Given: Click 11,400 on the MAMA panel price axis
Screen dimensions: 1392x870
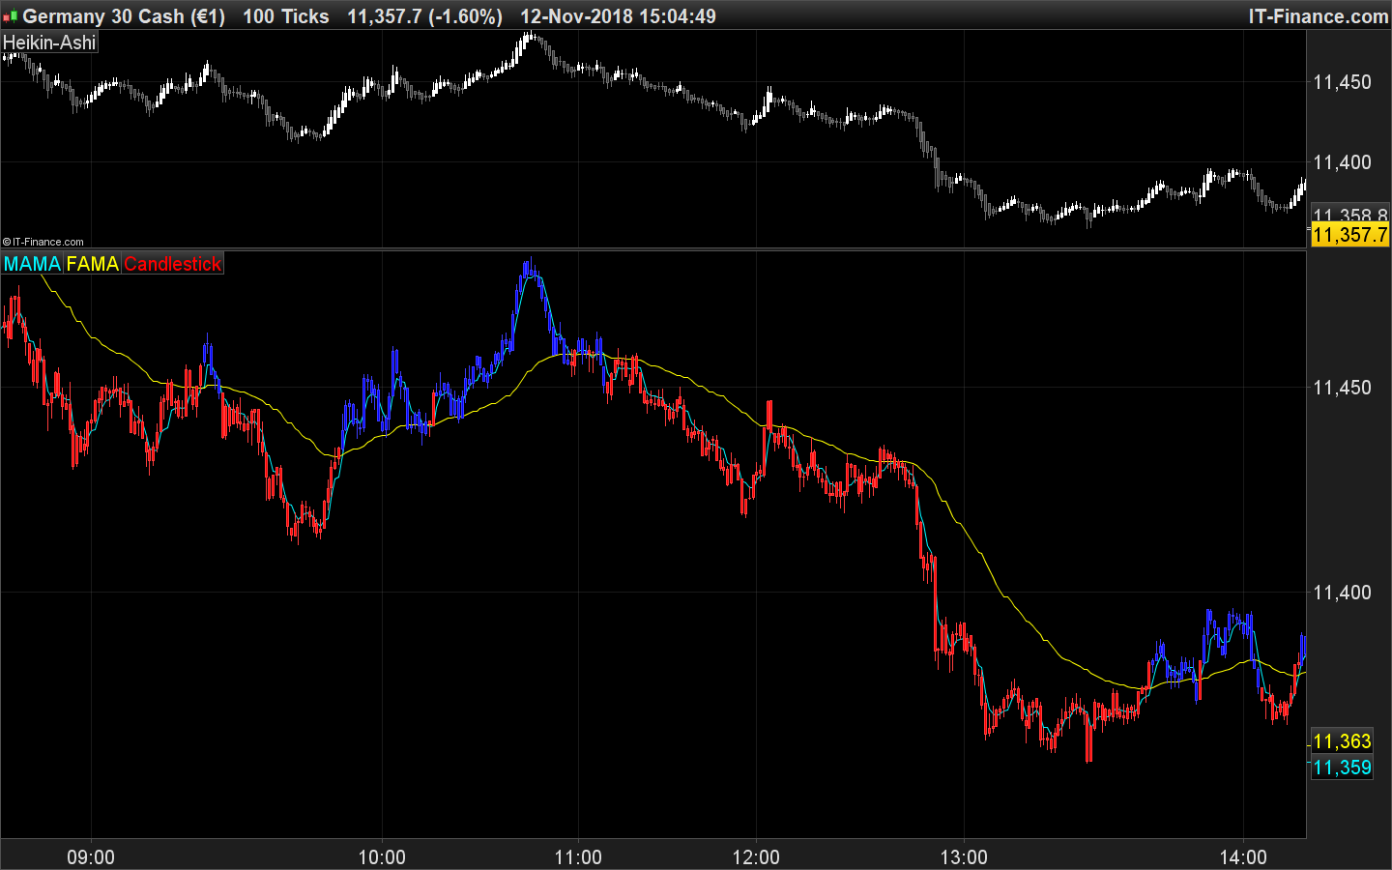Looking at the screenshot, I should 1342,593.
